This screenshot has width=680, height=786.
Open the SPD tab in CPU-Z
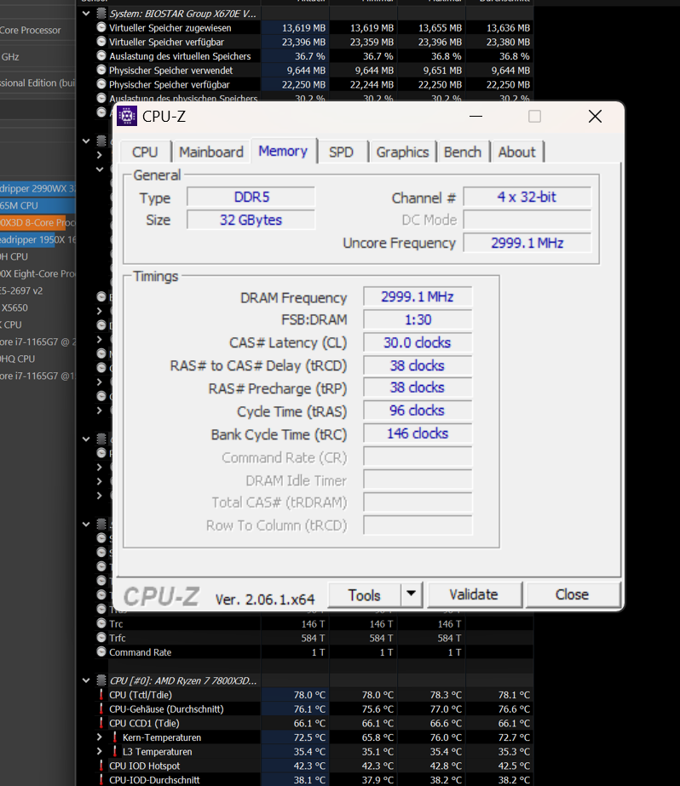[341, 152]
